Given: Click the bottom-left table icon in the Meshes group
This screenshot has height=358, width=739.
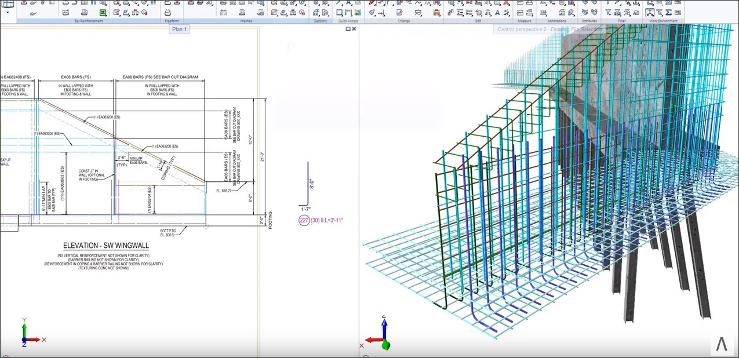Looking at the screenshot, I should point(223,13).
